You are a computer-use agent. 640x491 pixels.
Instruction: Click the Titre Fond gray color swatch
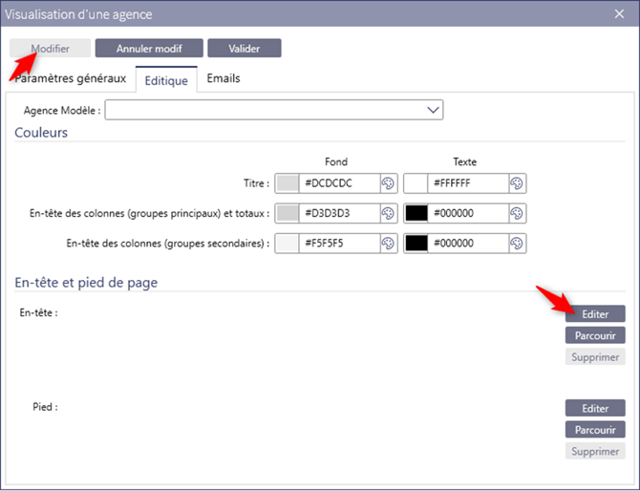[x=288, y=183]
